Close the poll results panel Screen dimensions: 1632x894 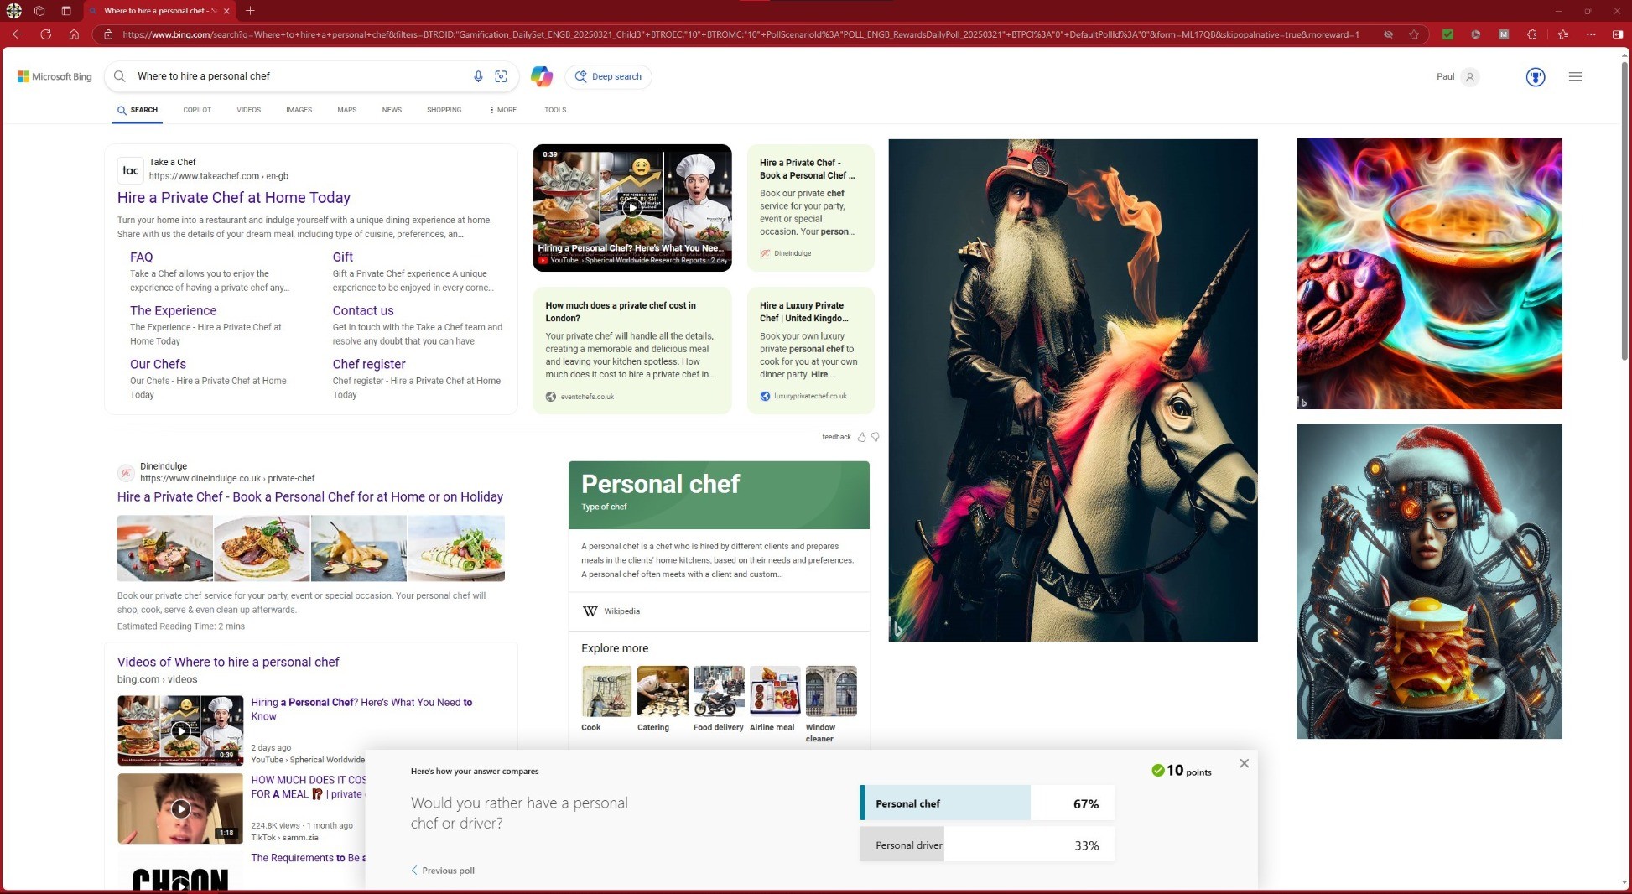tap(1244, 763)
